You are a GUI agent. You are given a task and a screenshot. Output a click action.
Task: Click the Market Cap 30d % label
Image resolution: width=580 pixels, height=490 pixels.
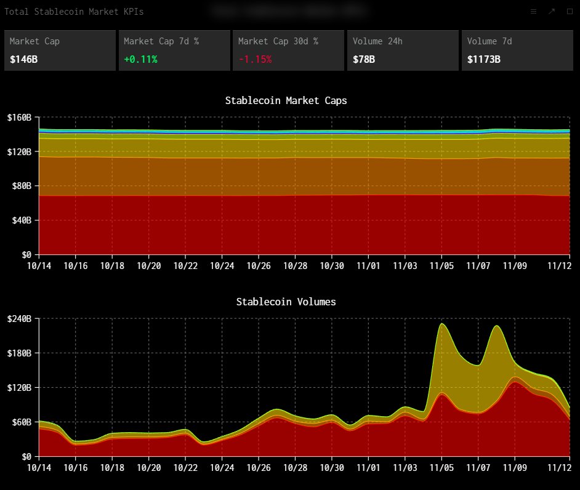(x=278, y=41)
